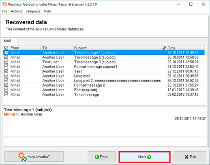Select the Long mail. subject cell
The height and width of the screenshot is (165, 210).
click(x=82, y=76)
